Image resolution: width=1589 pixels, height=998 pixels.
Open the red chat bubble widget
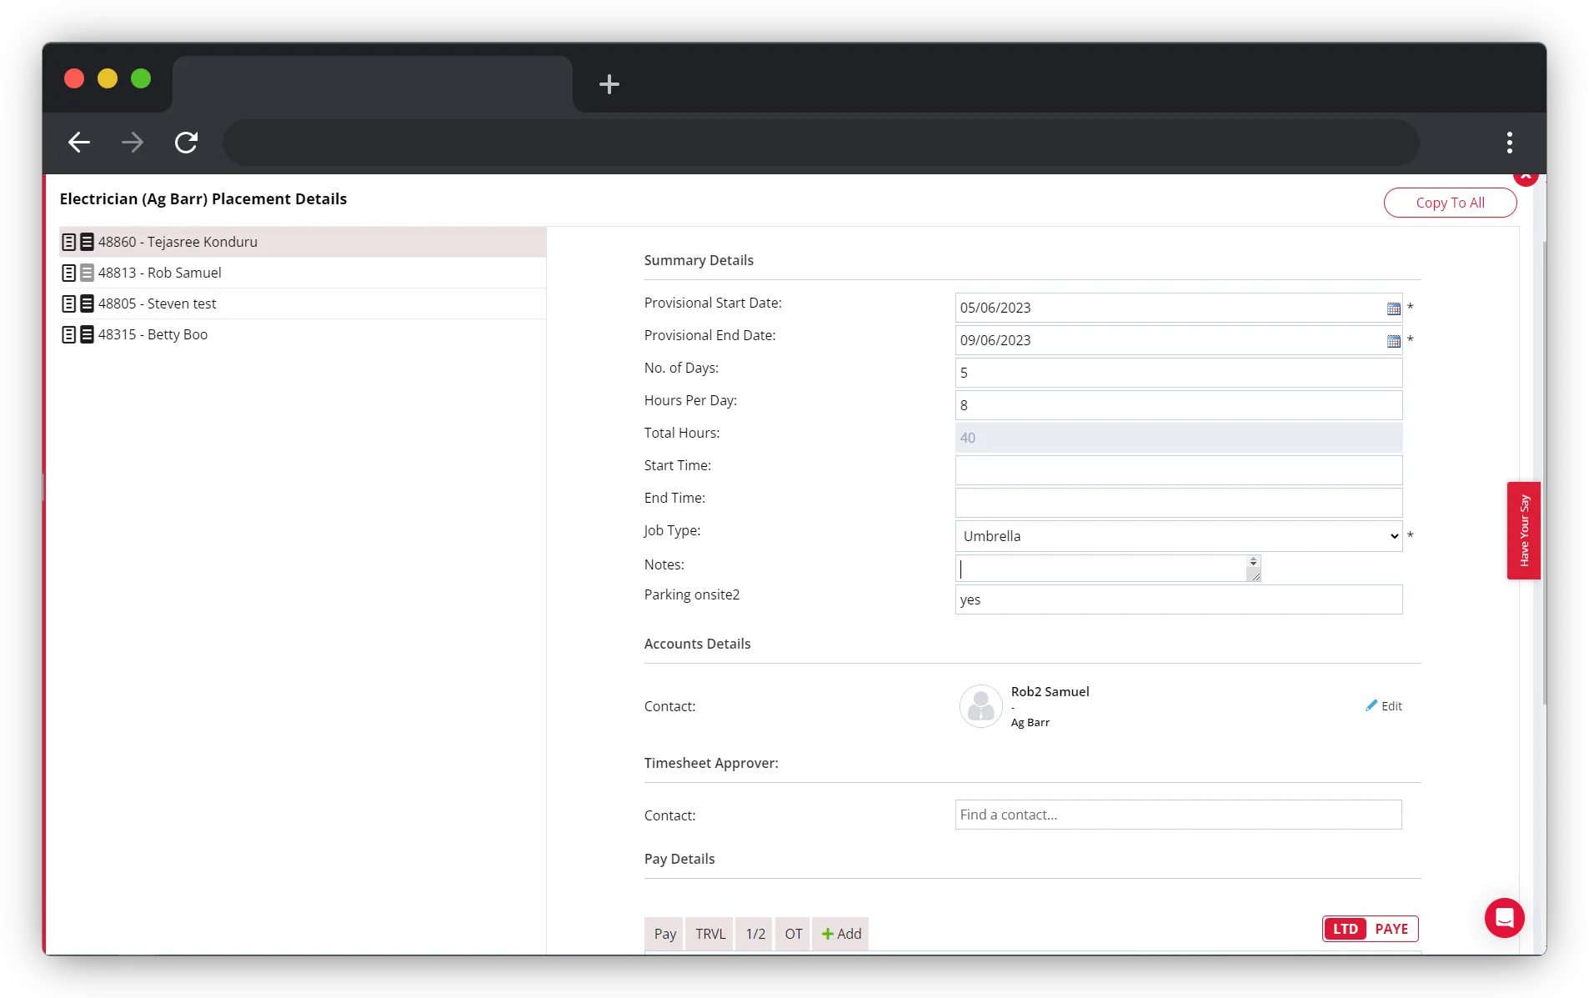(x=1504, y=918)
